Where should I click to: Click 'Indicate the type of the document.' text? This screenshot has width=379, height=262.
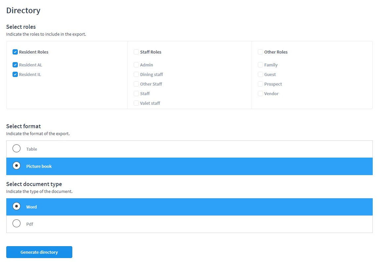[x=39, y=191]
